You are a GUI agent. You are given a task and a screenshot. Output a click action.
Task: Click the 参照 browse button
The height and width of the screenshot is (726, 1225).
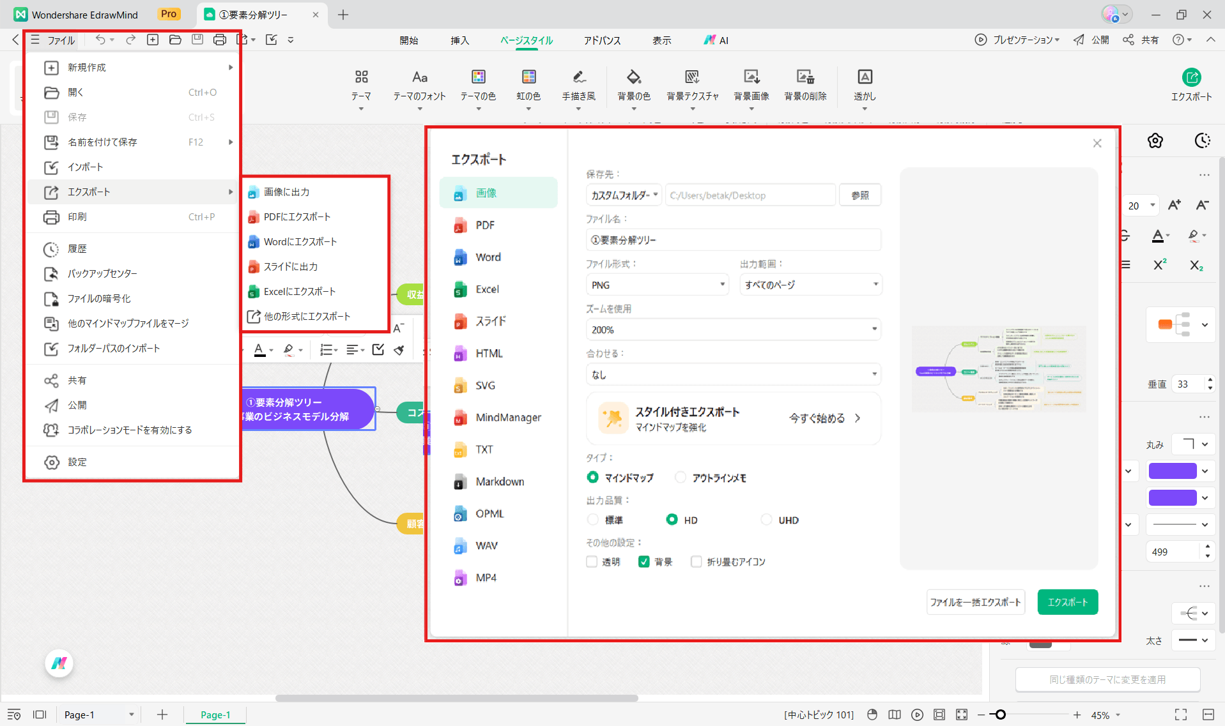pos(860,195)
